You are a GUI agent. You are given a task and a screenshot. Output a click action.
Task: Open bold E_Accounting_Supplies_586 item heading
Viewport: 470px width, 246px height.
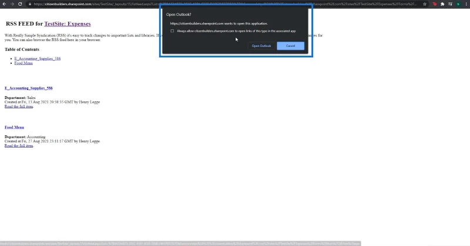pos(28,88)
